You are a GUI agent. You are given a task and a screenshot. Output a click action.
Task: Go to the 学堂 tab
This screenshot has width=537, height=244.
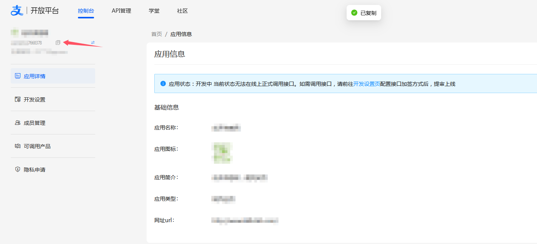(154, 11)
